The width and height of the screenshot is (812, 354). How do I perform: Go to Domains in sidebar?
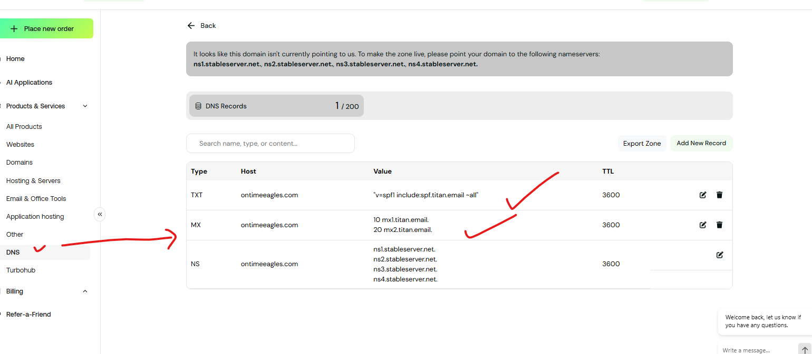[x=20, y=163]
